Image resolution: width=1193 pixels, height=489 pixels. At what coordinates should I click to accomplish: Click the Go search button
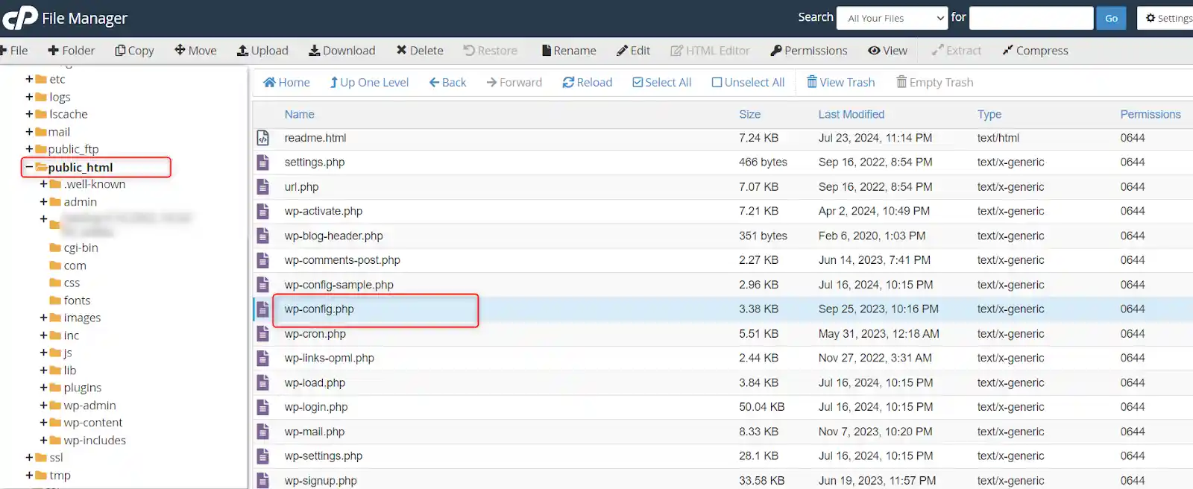[x=1111, y=18]
